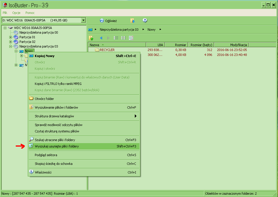Click the Nieprzydzielona partycja 03 breadcrumb segment
Image resolution: width=278 pixels, height=197 pixels.
click(x=119, y=30)
